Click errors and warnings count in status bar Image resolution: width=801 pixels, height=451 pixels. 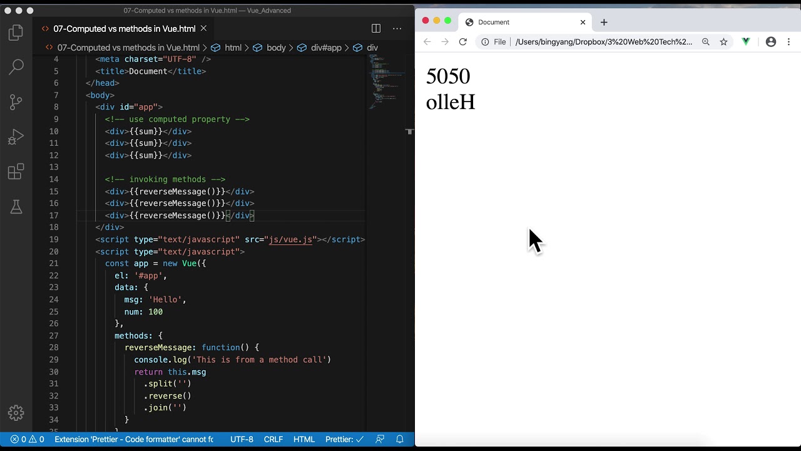(x=28, y=439)
